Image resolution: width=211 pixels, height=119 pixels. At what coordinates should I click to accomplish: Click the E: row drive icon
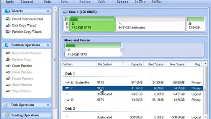[x=67, y=82]
